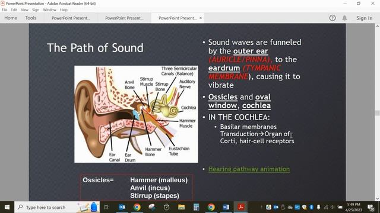Click the scrollbar up arrow
The image size is (380, 213).
click(x=377, y=26)
